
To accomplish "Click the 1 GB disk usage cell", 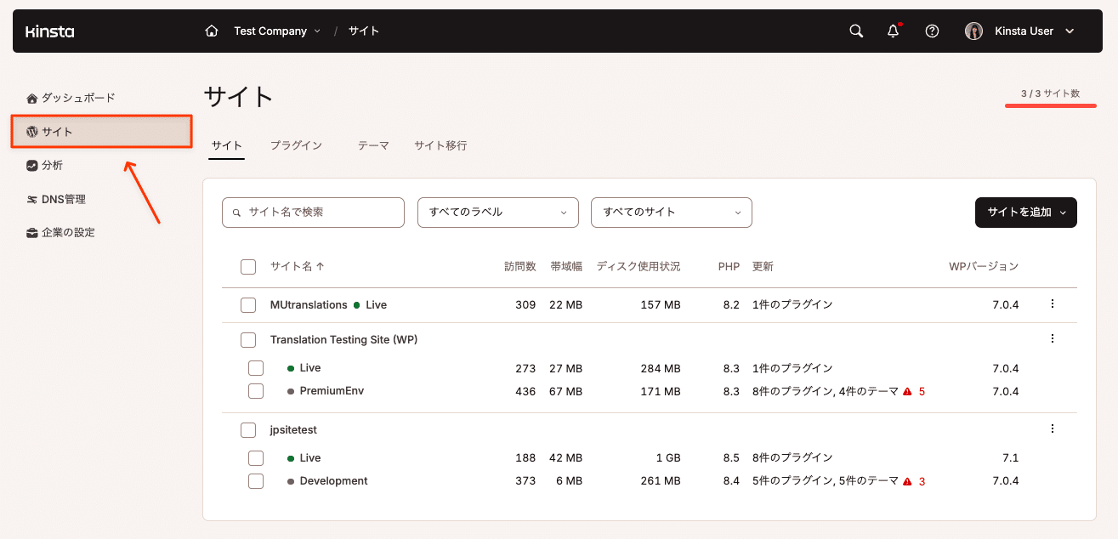I will 667,457.
